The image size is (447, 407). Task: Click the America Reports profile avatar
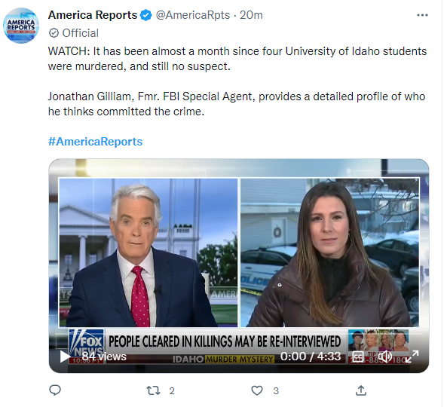[x=21, y=26]
